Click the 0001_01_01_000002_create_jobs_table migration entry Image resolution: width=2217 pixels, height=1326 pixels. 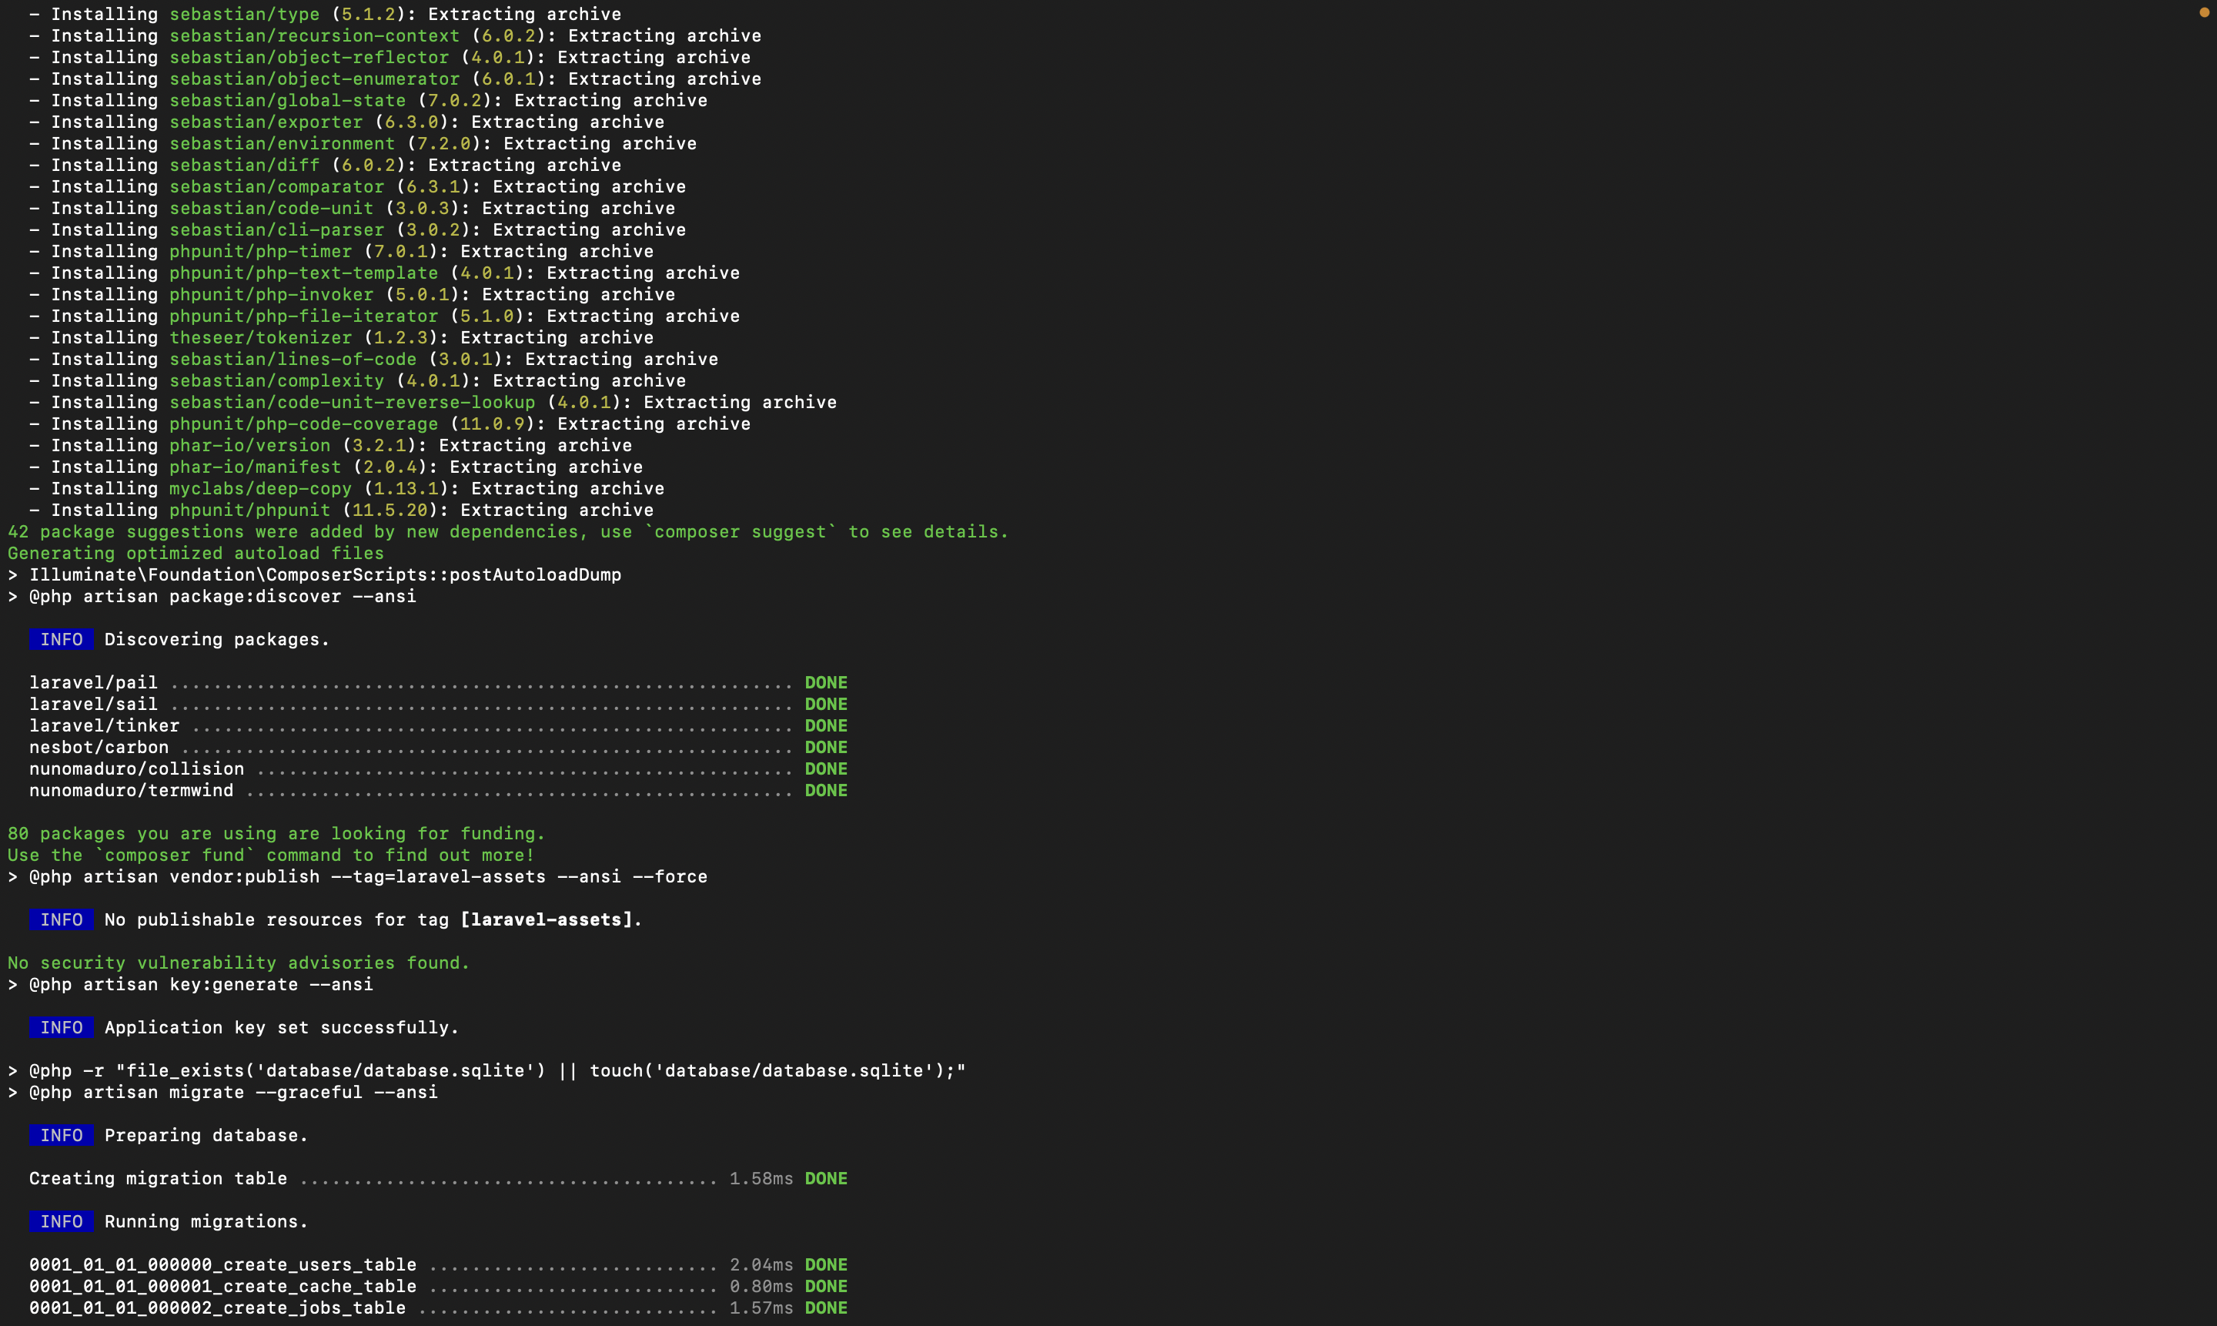click(x=217, y=1308)
